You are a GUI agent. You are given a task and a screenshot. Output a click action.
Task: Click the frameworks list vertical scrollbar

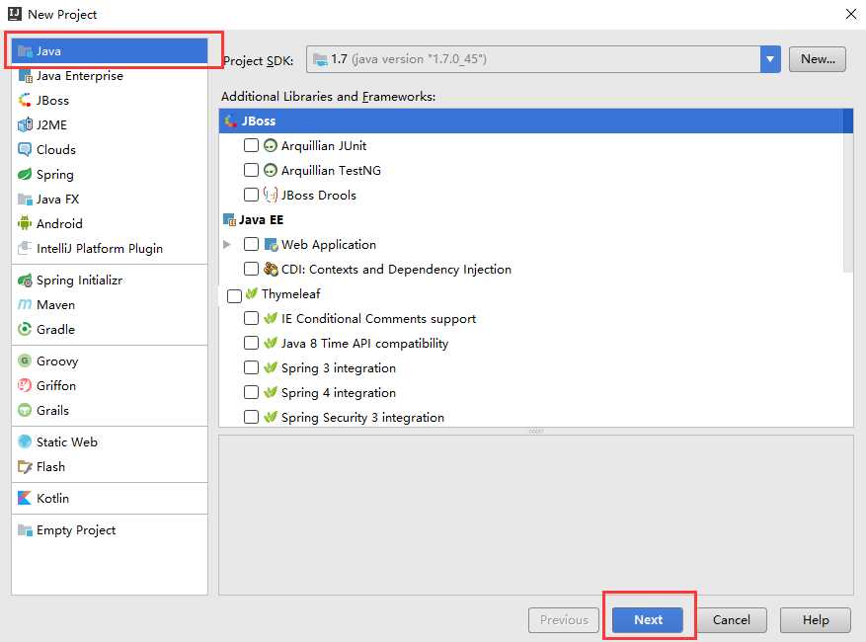point(848,191)
